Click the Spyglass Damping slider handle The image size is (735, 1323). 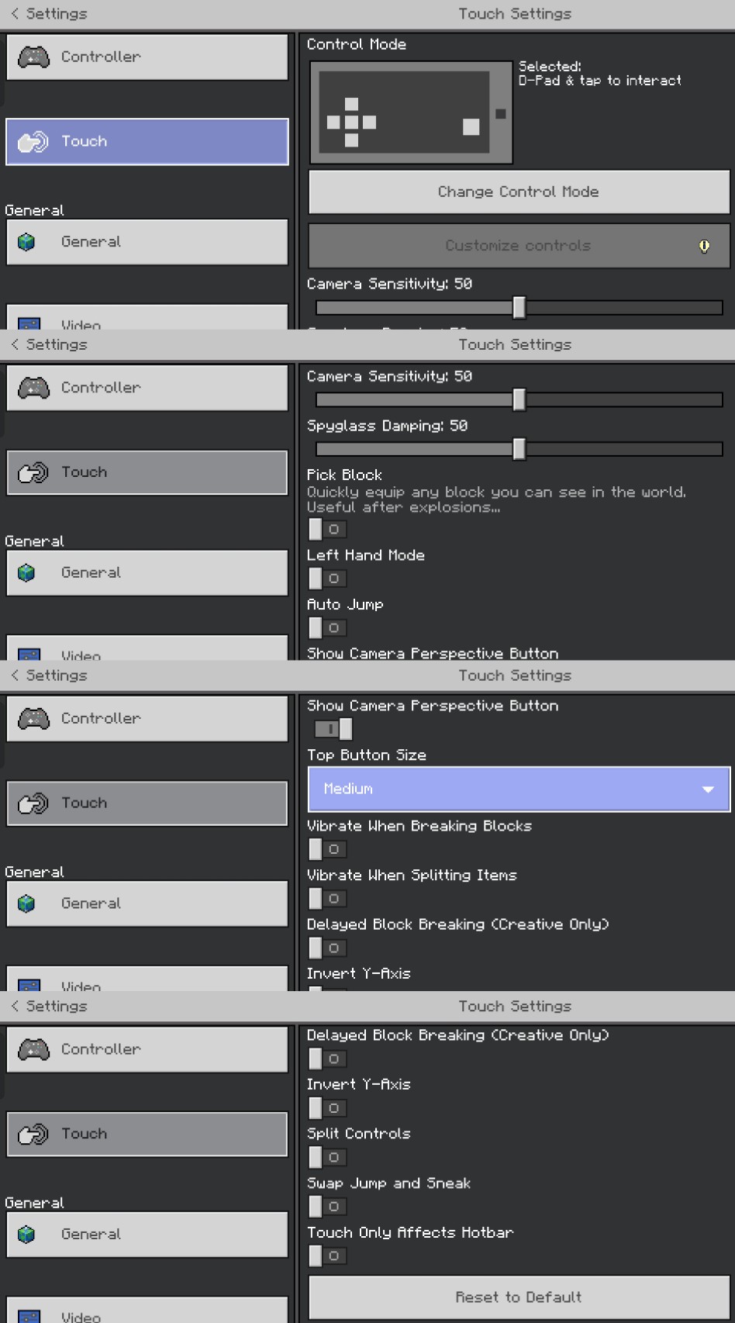(519, 449)
